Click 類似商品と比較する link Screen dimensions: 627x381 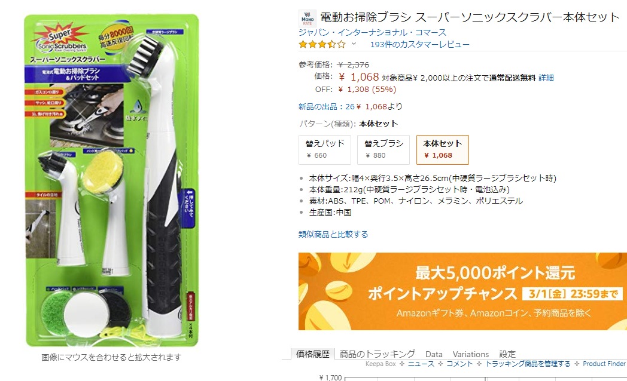(x=333, y=234)
